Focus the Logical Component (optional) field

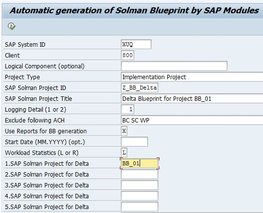click(x=174, y=66)
